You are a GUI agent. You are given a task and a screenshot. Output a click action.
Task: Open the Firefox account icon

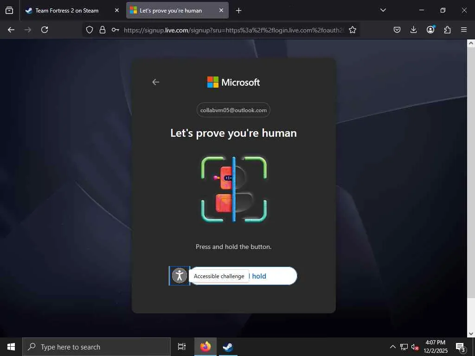(430, 30)
